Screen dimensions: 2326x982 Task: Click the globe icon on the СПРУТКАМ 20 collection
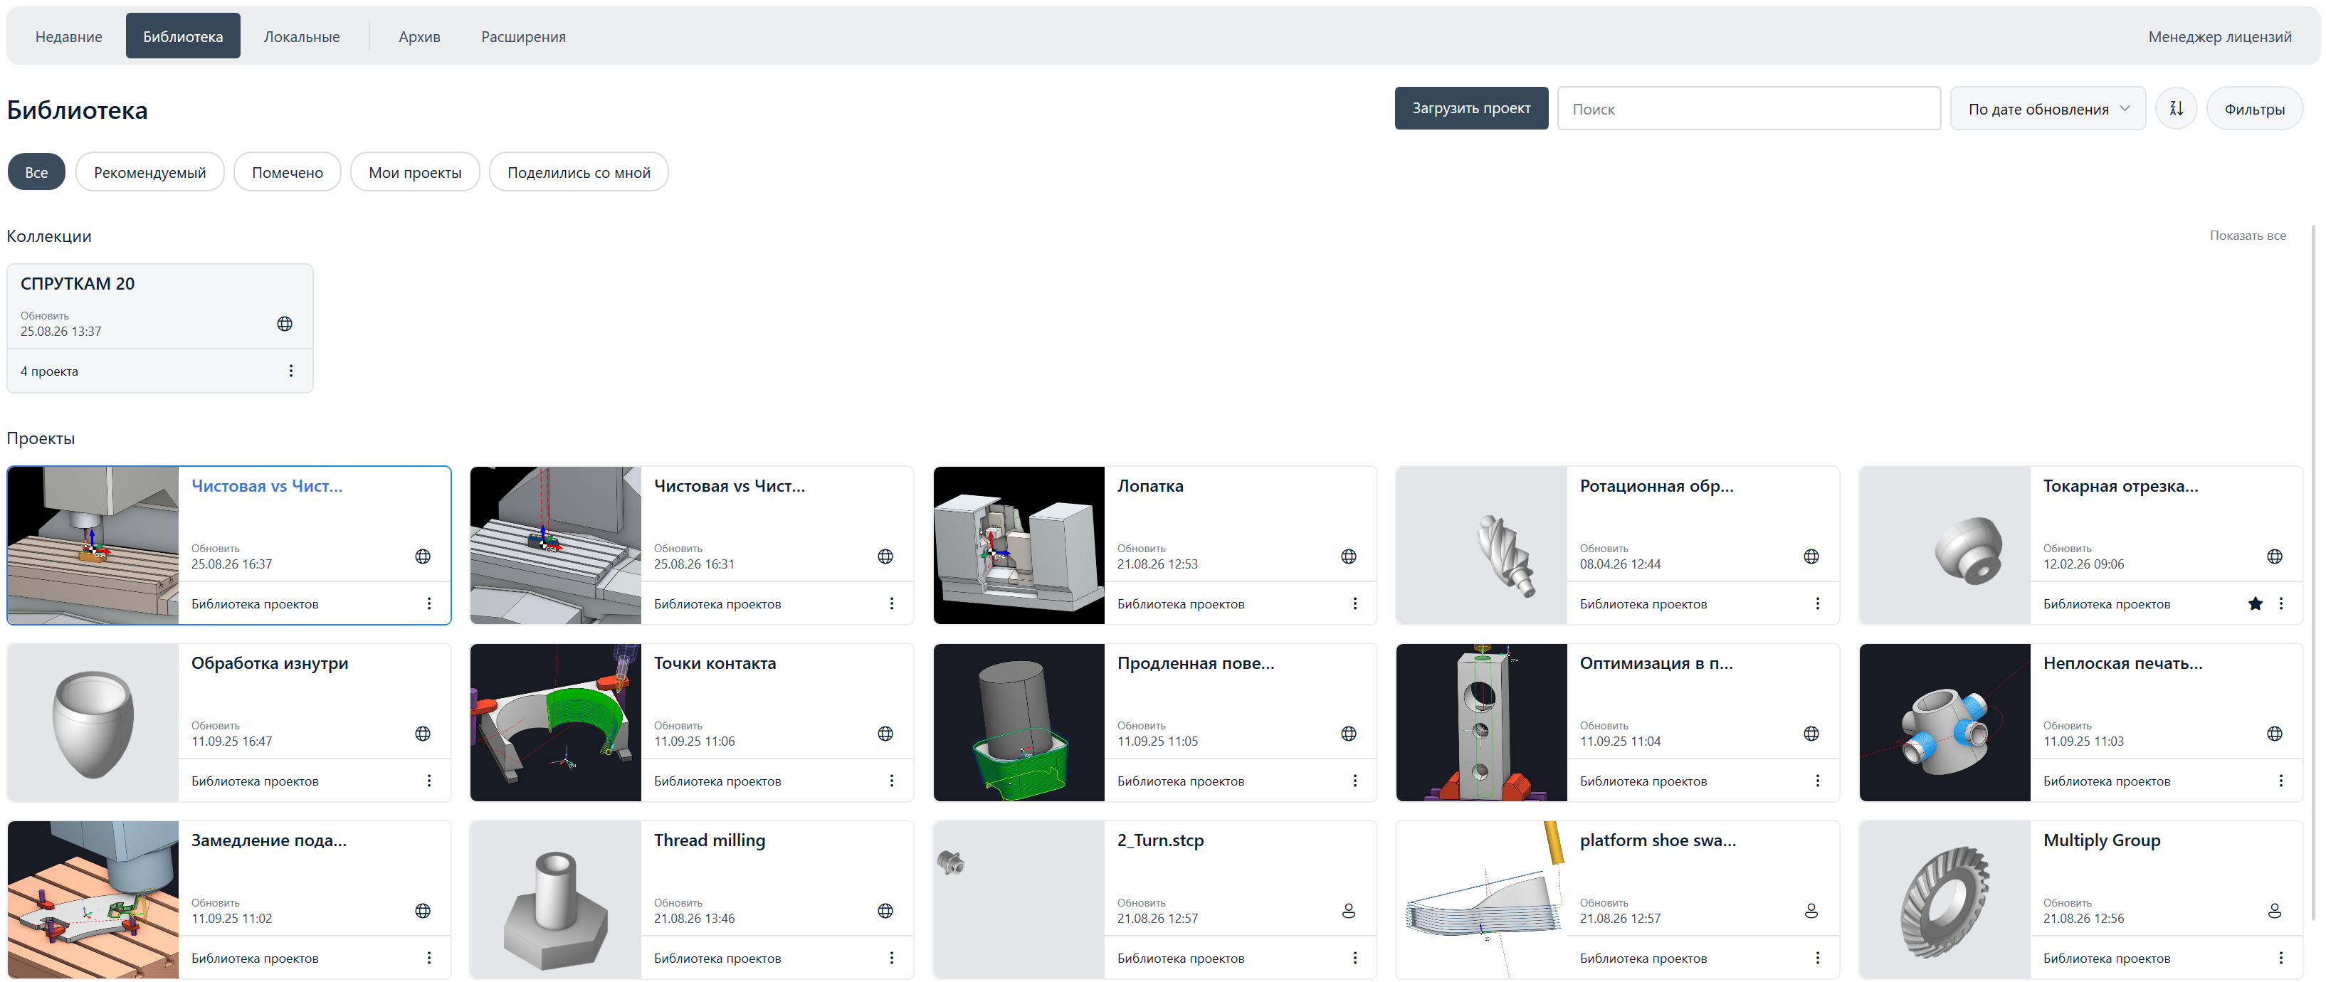[285, 323]
